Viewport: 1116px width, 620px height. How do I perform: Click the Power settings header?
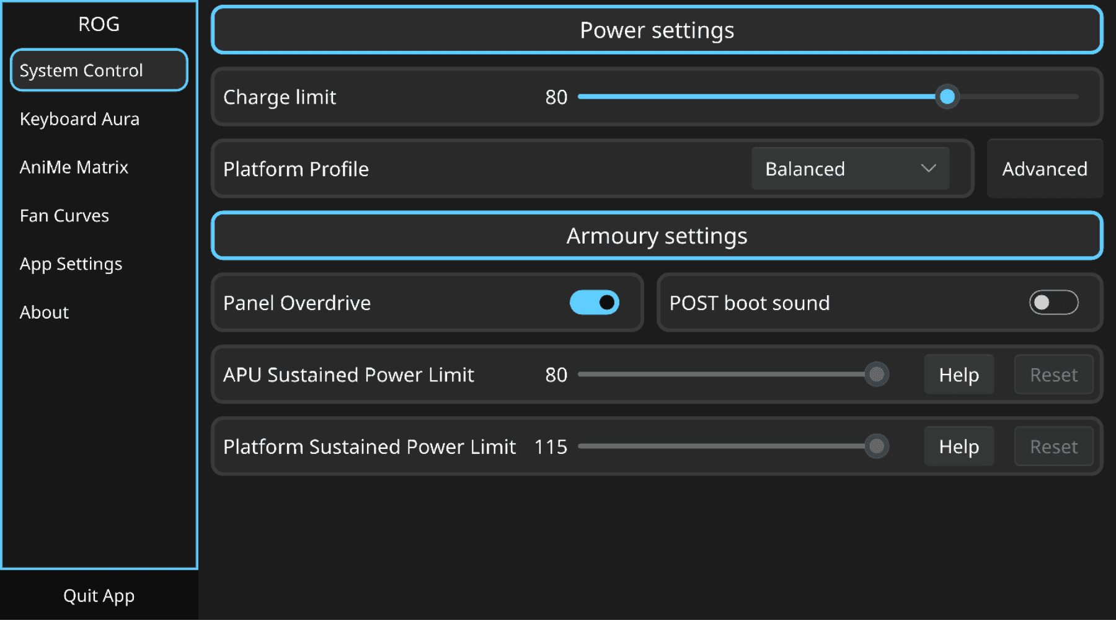point(657,30)
